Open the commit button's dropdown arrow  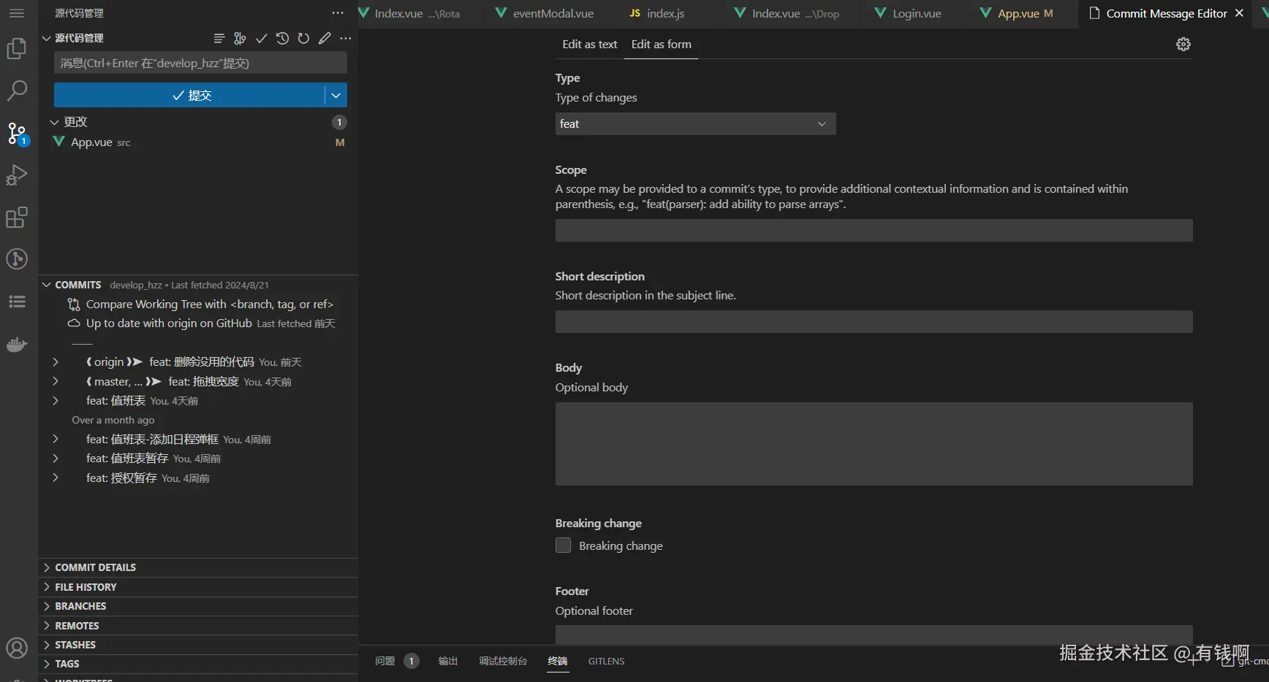pyautogui.click(x=336, y=95)
